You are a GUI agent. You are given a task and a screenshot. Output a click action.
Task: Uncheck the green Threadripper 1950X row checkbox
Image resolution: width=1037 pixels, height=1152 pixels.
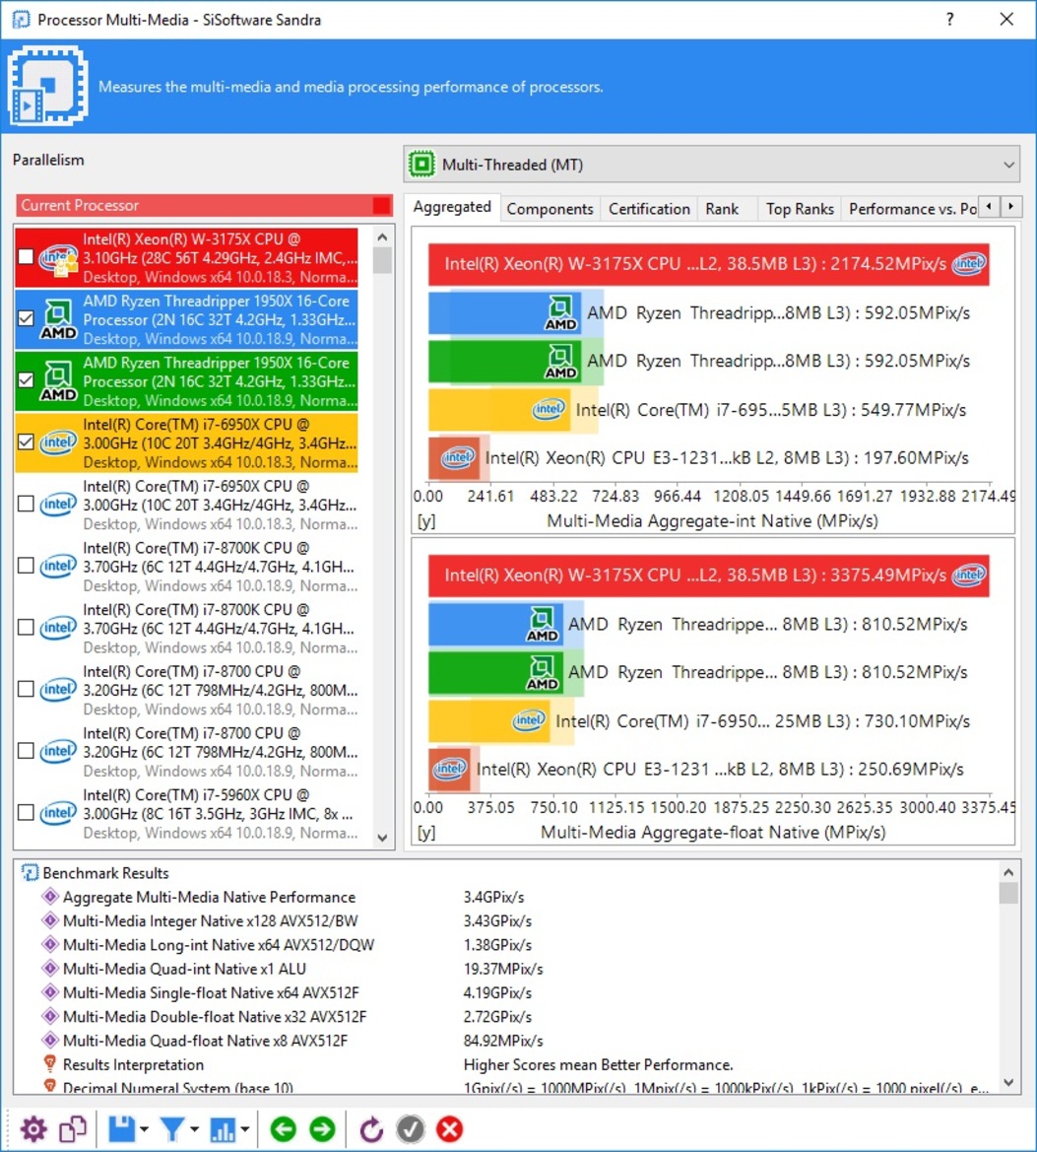coord(26,379)
